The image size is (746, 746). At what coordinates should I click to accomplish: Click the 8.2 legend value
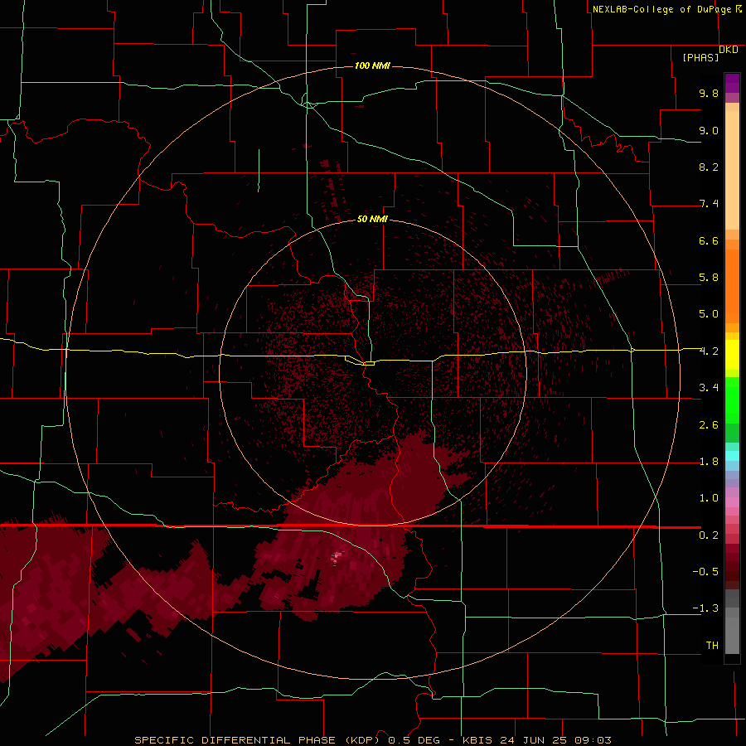pyautogui.click(x=709, y=167)
